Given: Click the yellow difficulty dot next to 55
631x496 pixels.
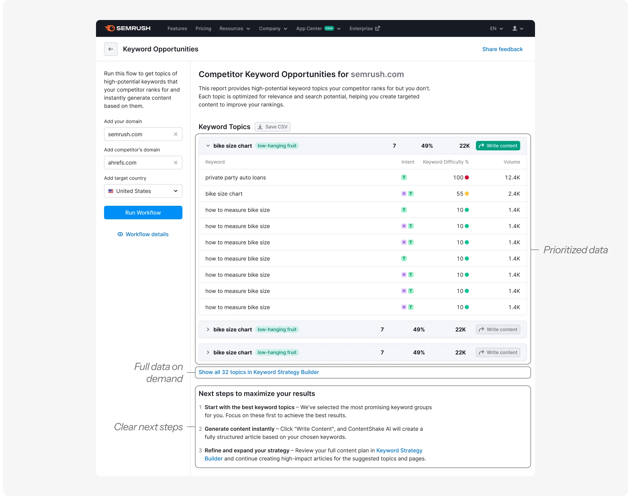Looking at the screenshot, I should click(467, 194).
